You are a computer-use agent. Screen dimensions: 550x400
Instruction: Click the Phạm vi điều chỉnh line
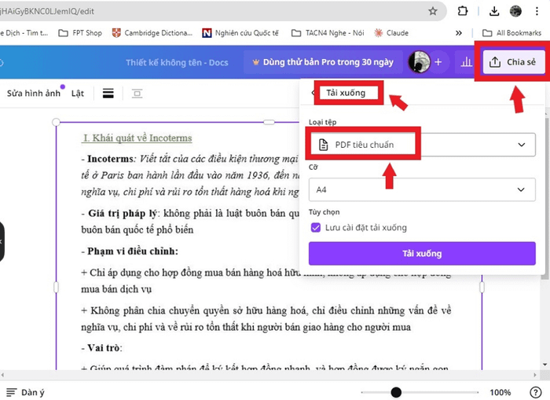coord(130,251)
